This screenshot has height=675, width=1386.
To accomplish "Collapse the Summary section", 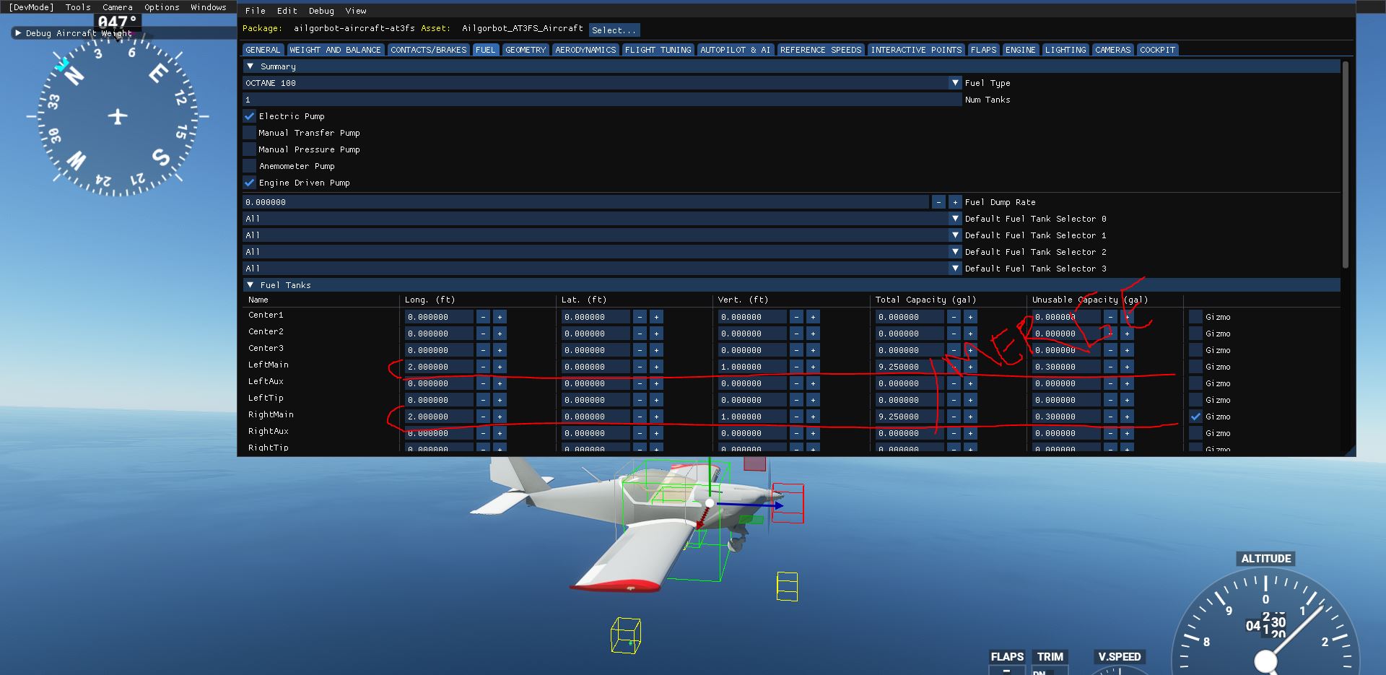I will [x=250, y=66].
